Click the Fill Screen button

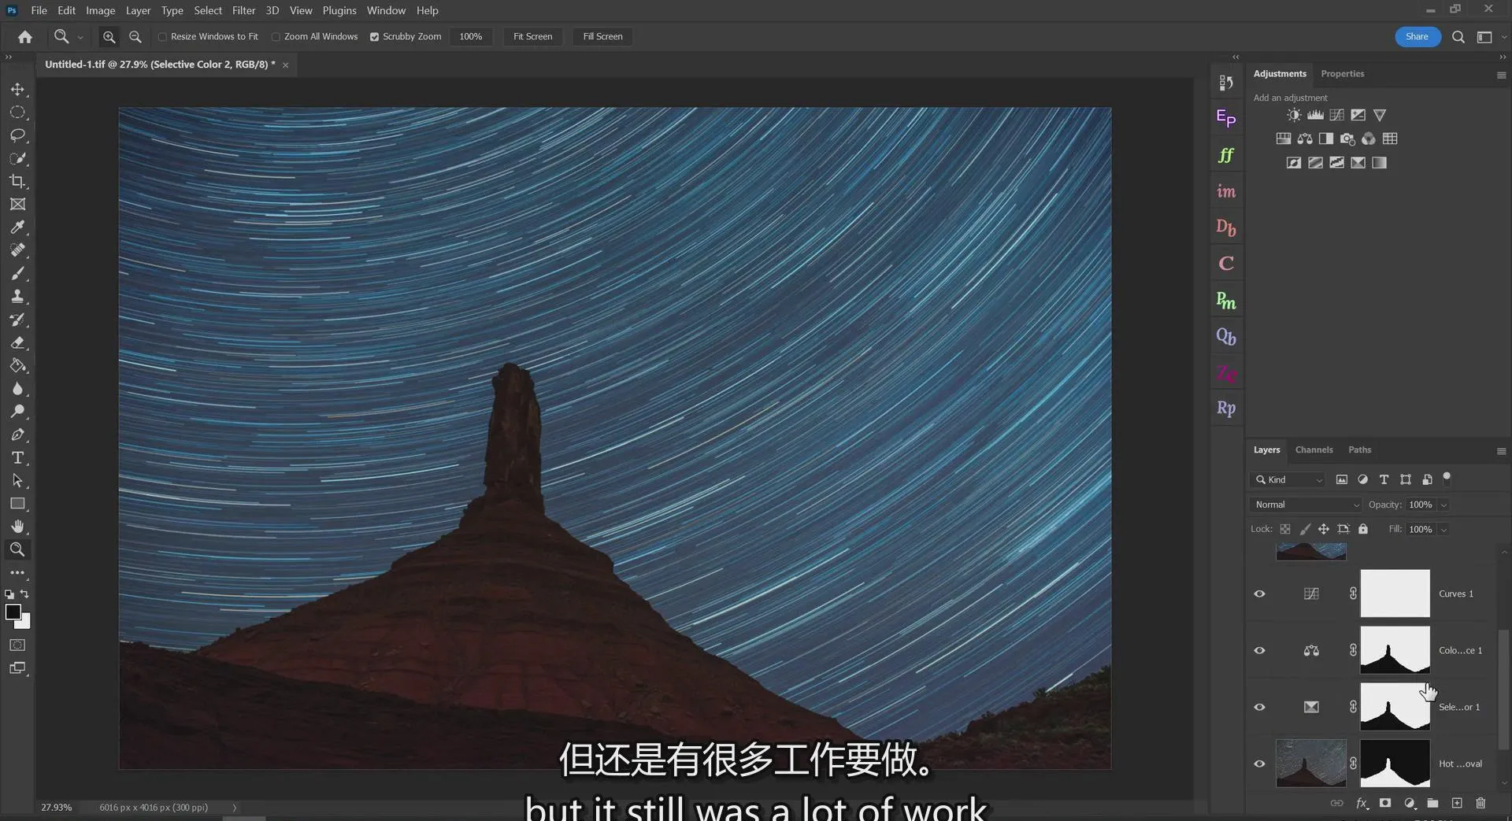click(x=602, y=36)
